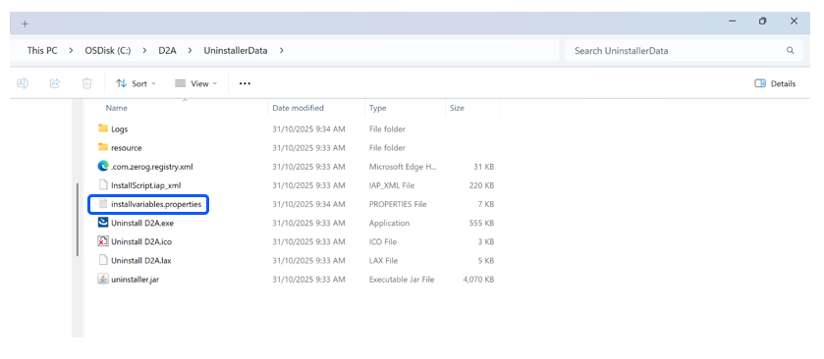The image size is (824, 359).
Task: Expand chevron after OSDisk (C:) breadcrumb
Action: click(144, 51)
